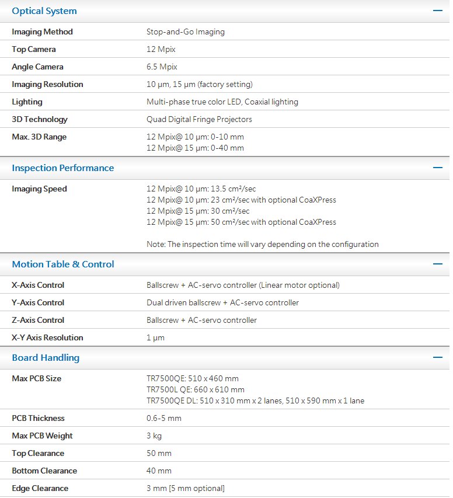453x498 pixels.
Task: Click minus icon beside Board Handling
Action: (x=437, y=358)
